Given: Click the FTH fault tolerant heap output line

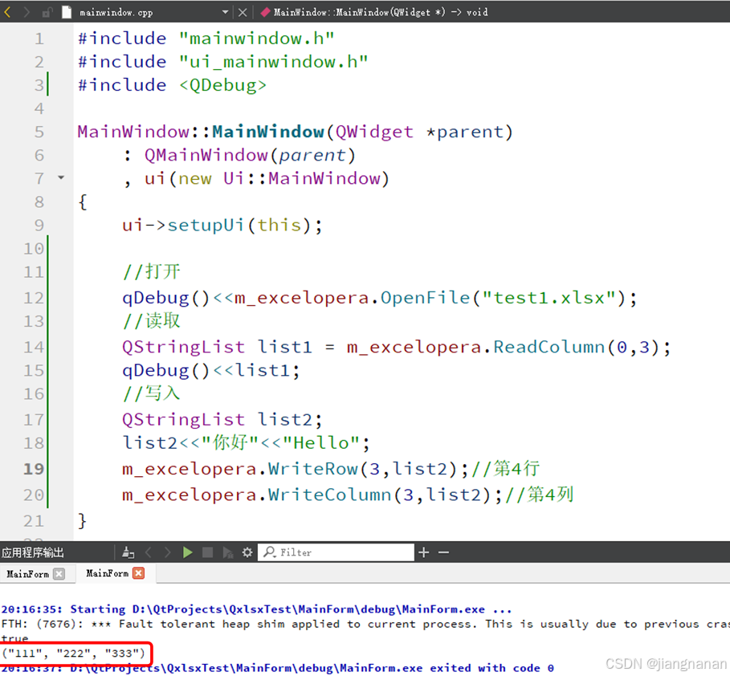Looking at the screenshot, I should coord(365,625).
